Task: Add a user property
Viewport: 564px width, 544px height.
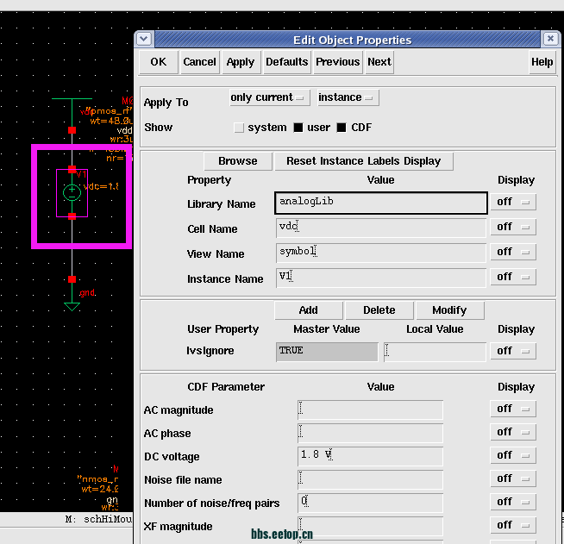Action: [x=308, y=310]
